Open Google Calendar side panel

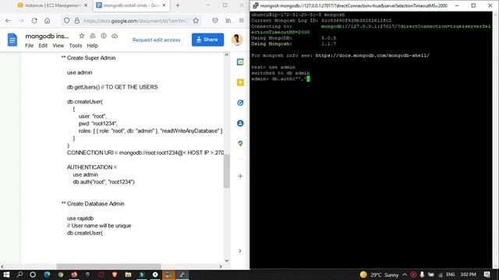[240, 62]
